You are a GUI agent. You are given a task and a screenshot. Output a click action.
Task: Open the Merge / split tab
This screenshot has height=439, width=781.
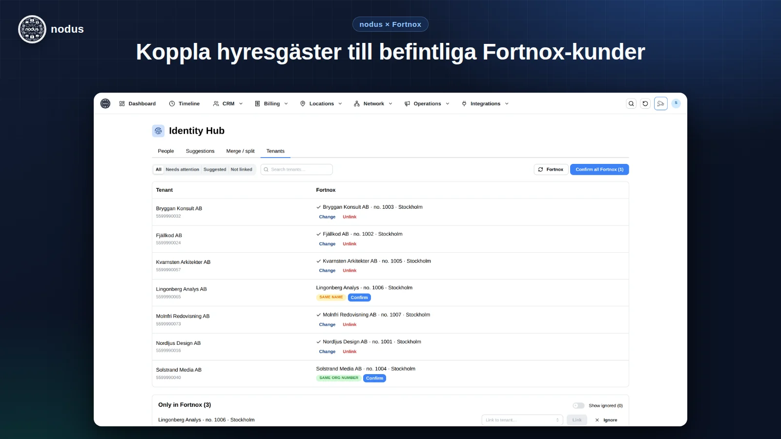[x=240, y=151]
